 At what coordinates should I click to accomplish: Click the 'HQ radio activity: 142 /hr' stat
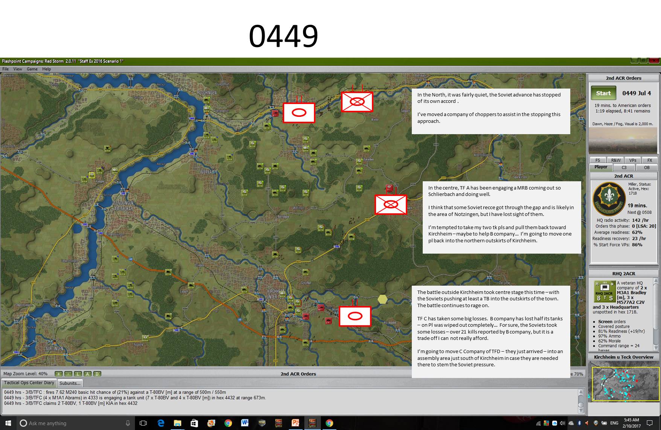[623, 220]
